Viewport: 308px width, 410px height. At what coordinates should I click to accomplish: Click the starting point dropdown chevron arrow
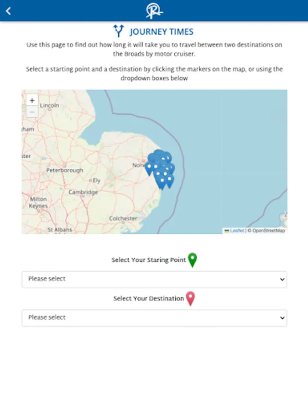(282, 279)
